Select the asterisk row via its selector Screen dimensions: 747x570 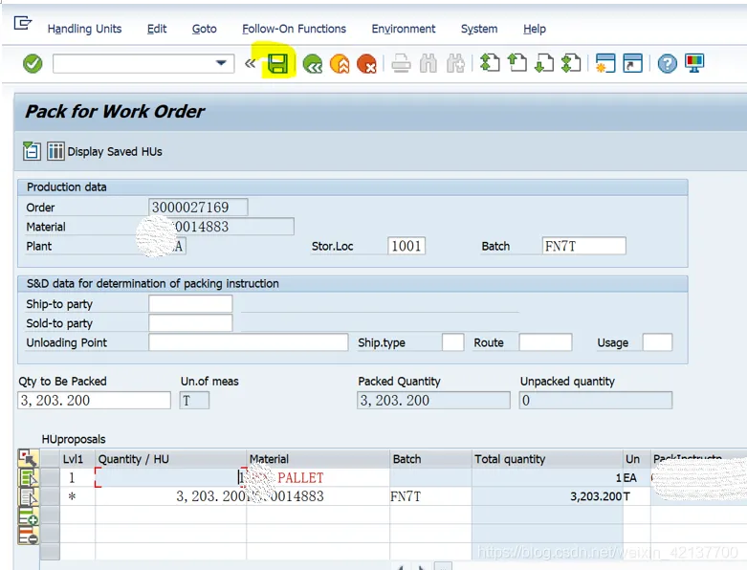click(50, 496)
